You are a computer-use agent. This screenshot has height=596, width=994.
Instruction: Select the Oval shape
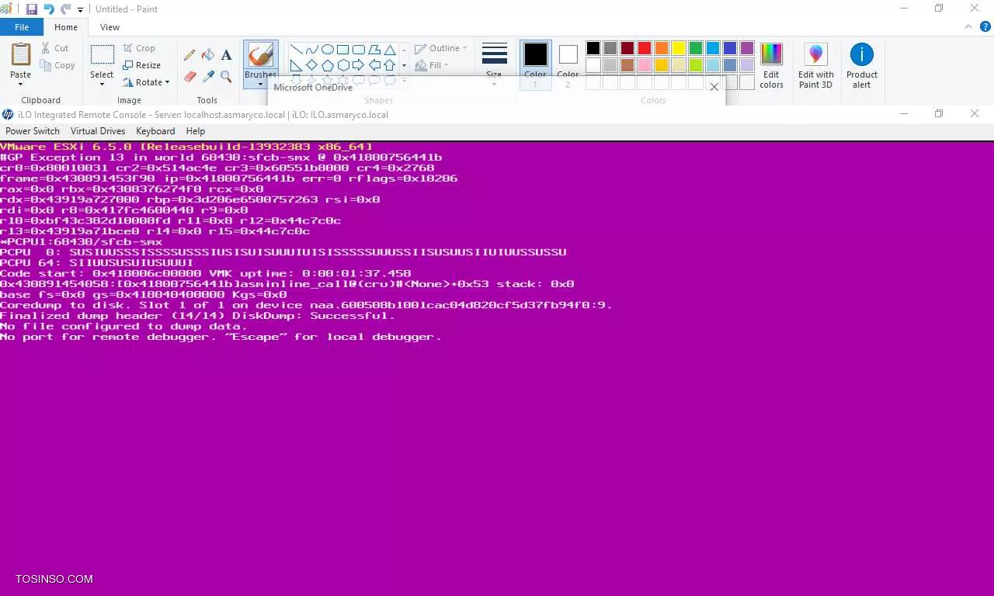click(x=328, y=50)
